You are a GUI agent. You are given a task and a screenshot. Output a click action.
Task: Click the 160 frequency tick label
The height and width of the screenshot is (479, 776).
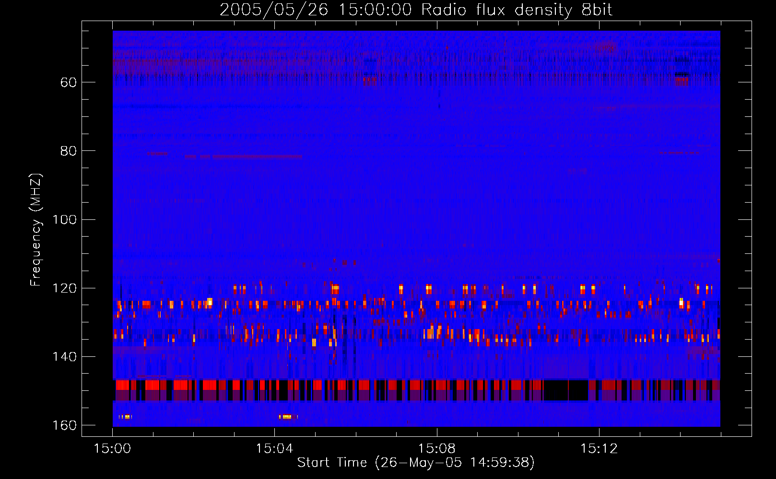tap(64, 425)
